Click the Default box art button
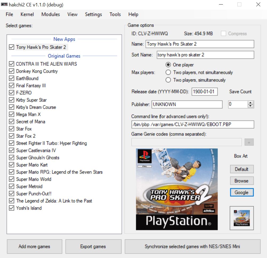The width and height of the screenshot is (267, 258). pos(242,169)
